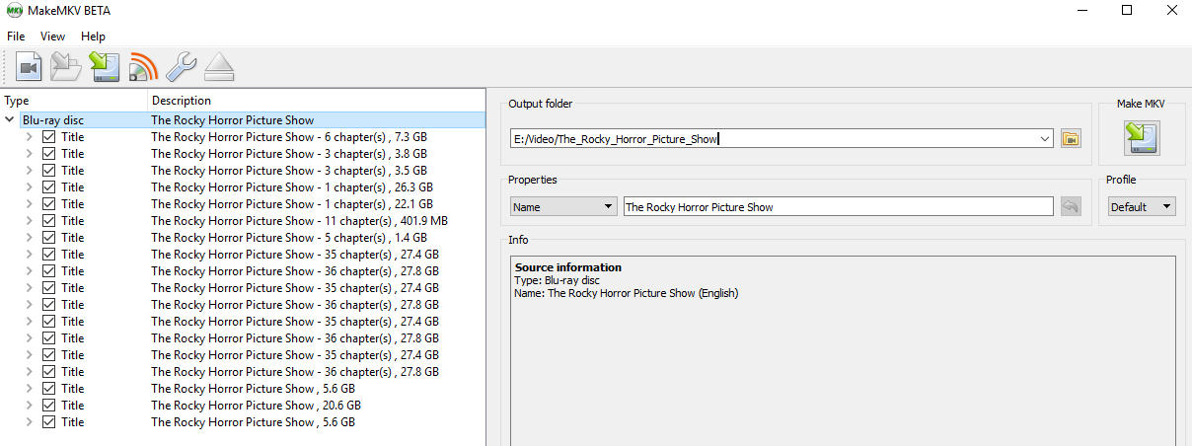The height and width of the screenshot is (446, 1192).
Task: Click the large Make MKV button icon
Action: pyautogui.click(x=1142, y=138)
